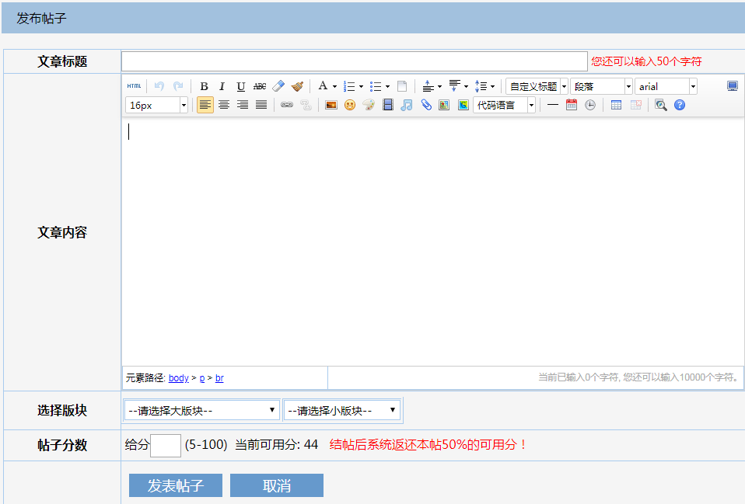This screenshot has width=745, height=504.
Task: Toggle italic formatting
Action: click(x=222, y=86)
